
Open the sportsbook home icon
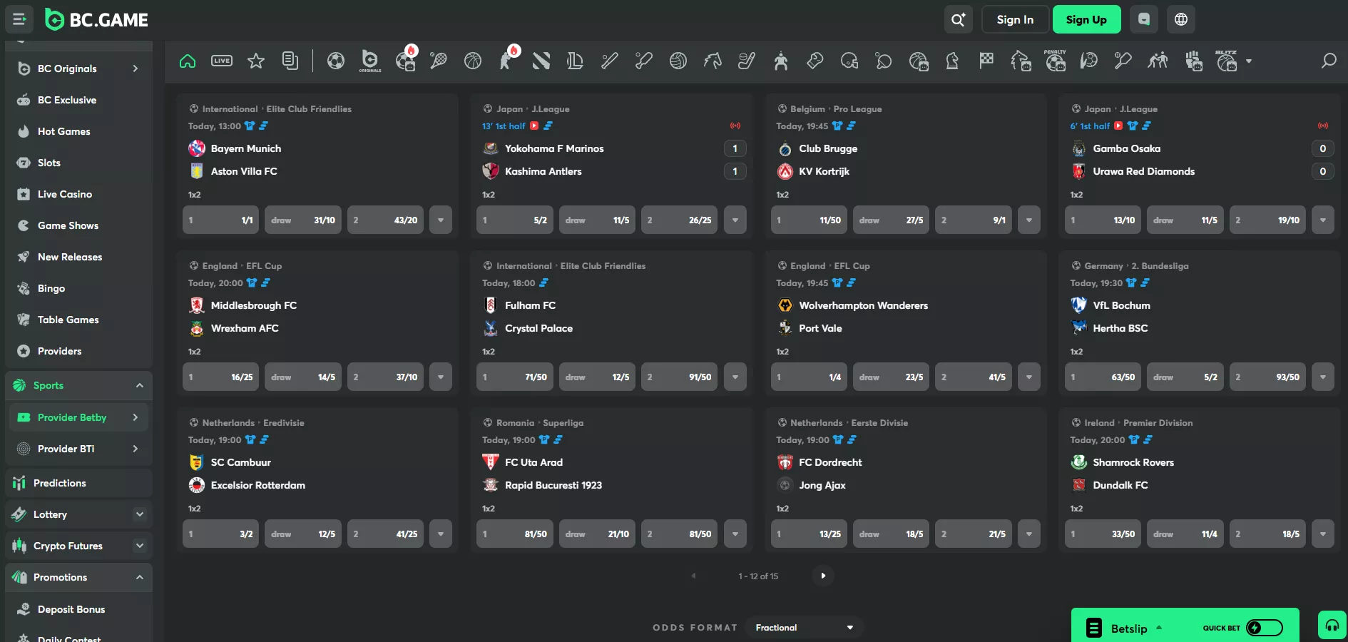(188, 61)
